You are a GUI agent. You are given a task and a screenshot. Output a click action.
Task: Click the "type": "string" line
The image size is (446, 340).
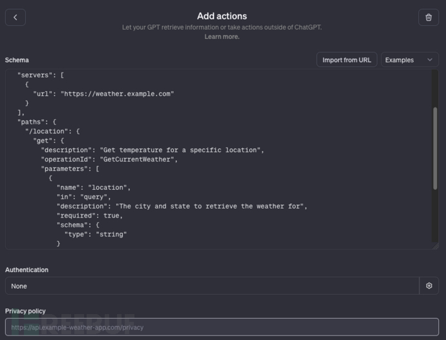coord(96,234)
